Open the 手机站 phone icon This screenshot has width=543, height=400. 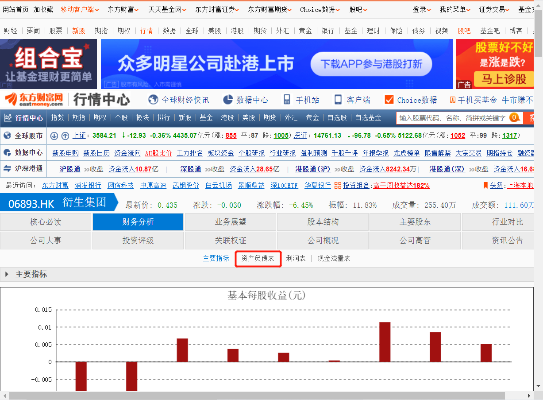pos(287,100)
